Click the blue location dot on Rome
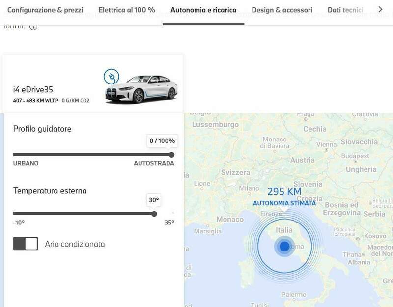Screen dimensions: 393x307 (x=284, y=247)
